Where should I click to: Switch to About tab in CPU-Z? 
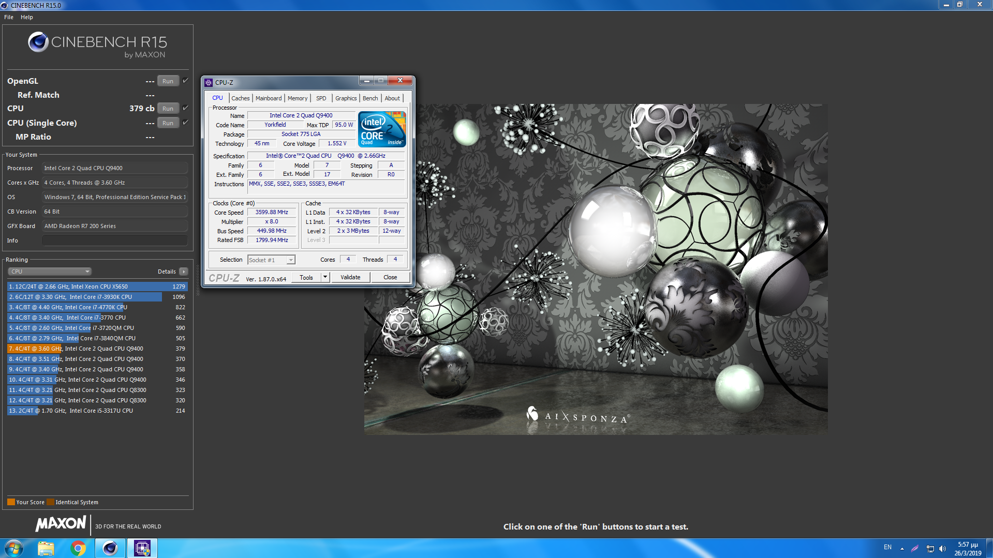pos(392,98)
